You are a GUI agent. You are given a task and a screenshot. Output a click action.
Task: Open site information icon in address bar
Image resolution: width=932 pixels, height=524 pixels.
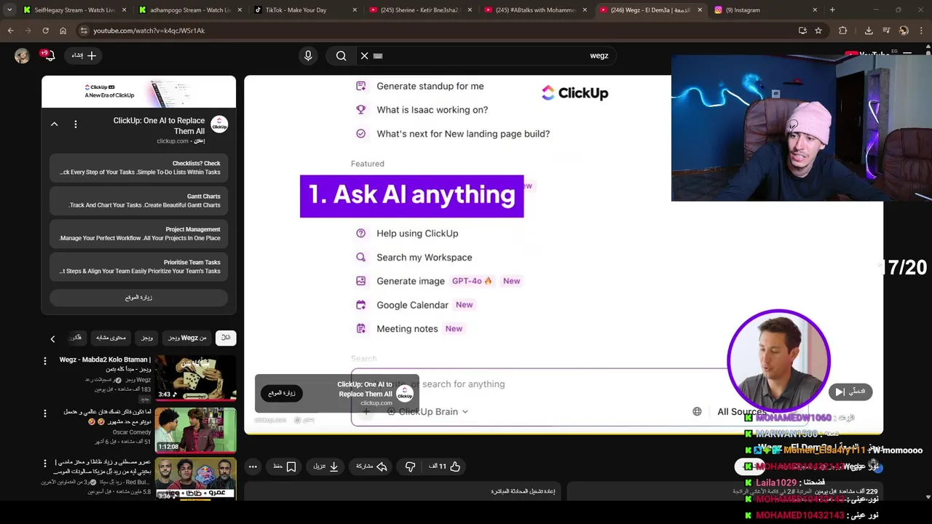[84, 31]
